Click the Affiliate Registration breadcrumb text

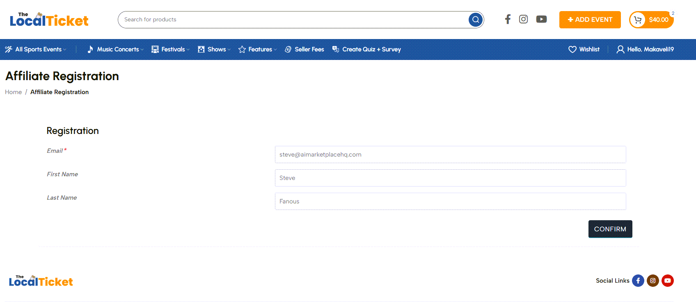coord(60,92)
